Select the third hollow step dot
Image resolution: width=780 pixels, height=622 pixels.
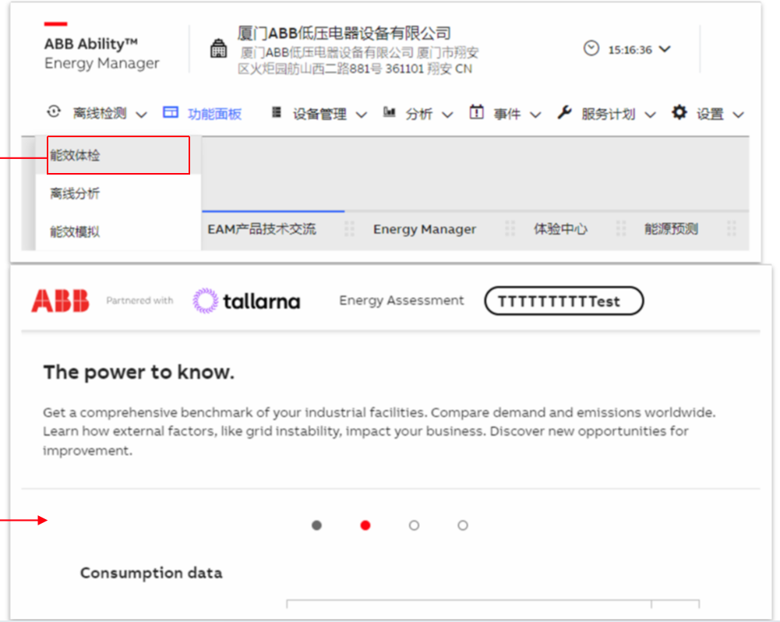click(x=414, y=525)
